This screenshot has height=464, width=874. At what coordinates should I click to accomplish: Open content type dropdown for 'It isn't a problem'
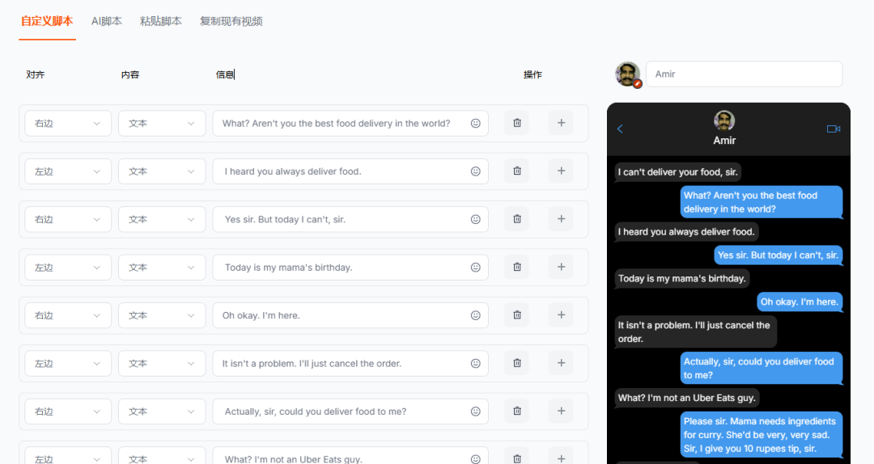coord(162,363)
